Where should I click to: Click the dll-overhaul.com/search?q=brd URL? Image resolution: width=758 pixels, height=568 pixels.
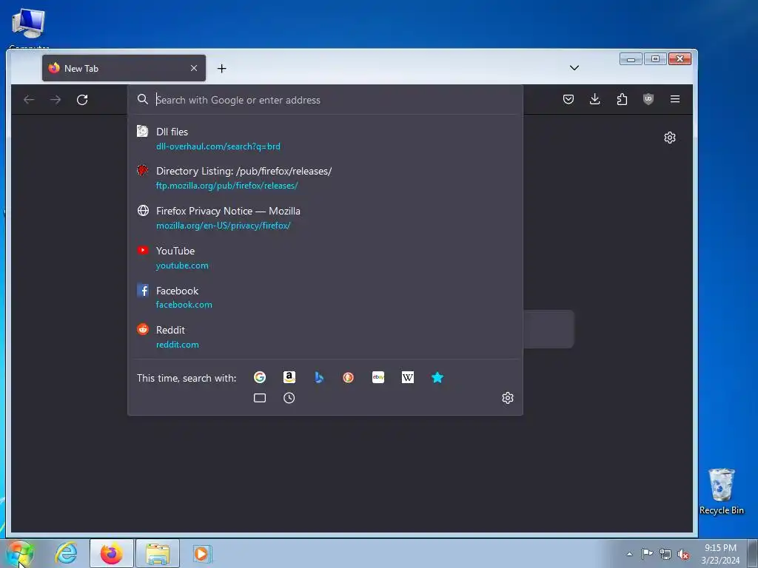tap(218, 146)
